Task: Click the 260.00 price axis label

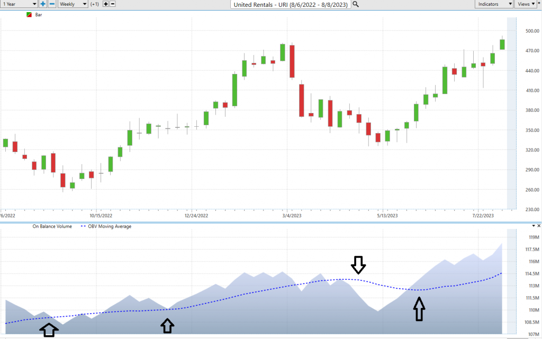Action: (x=532, y=190)
